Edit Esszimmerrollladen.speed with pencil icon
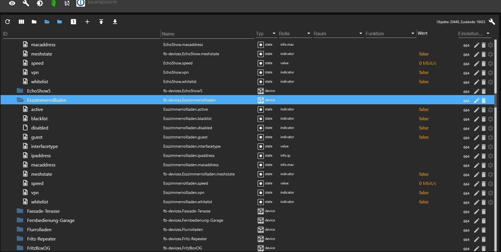This screenshot has height=252, width=501. [476, 184]
